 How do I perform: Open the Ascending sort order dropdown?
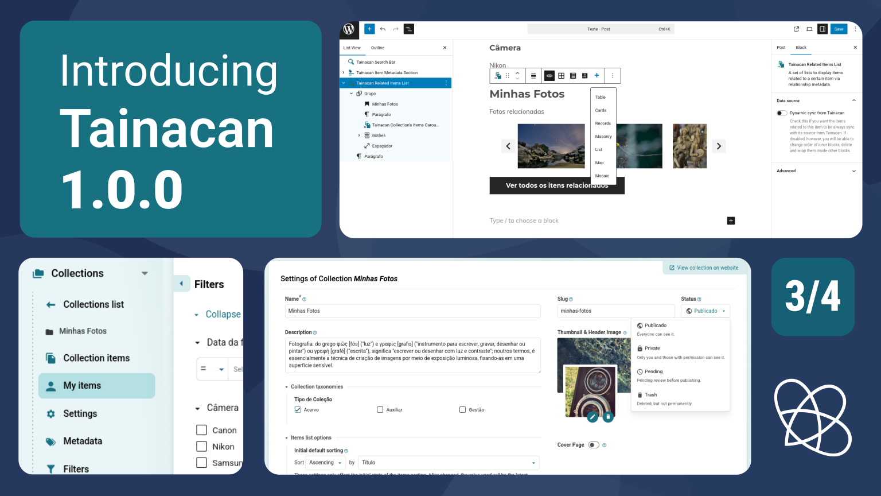click(x=325, y=463)
